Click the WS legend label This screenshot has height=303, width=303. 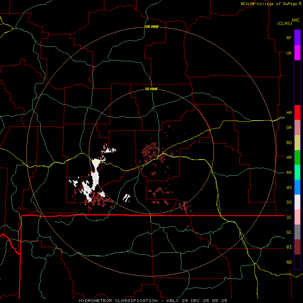[289, 188]
